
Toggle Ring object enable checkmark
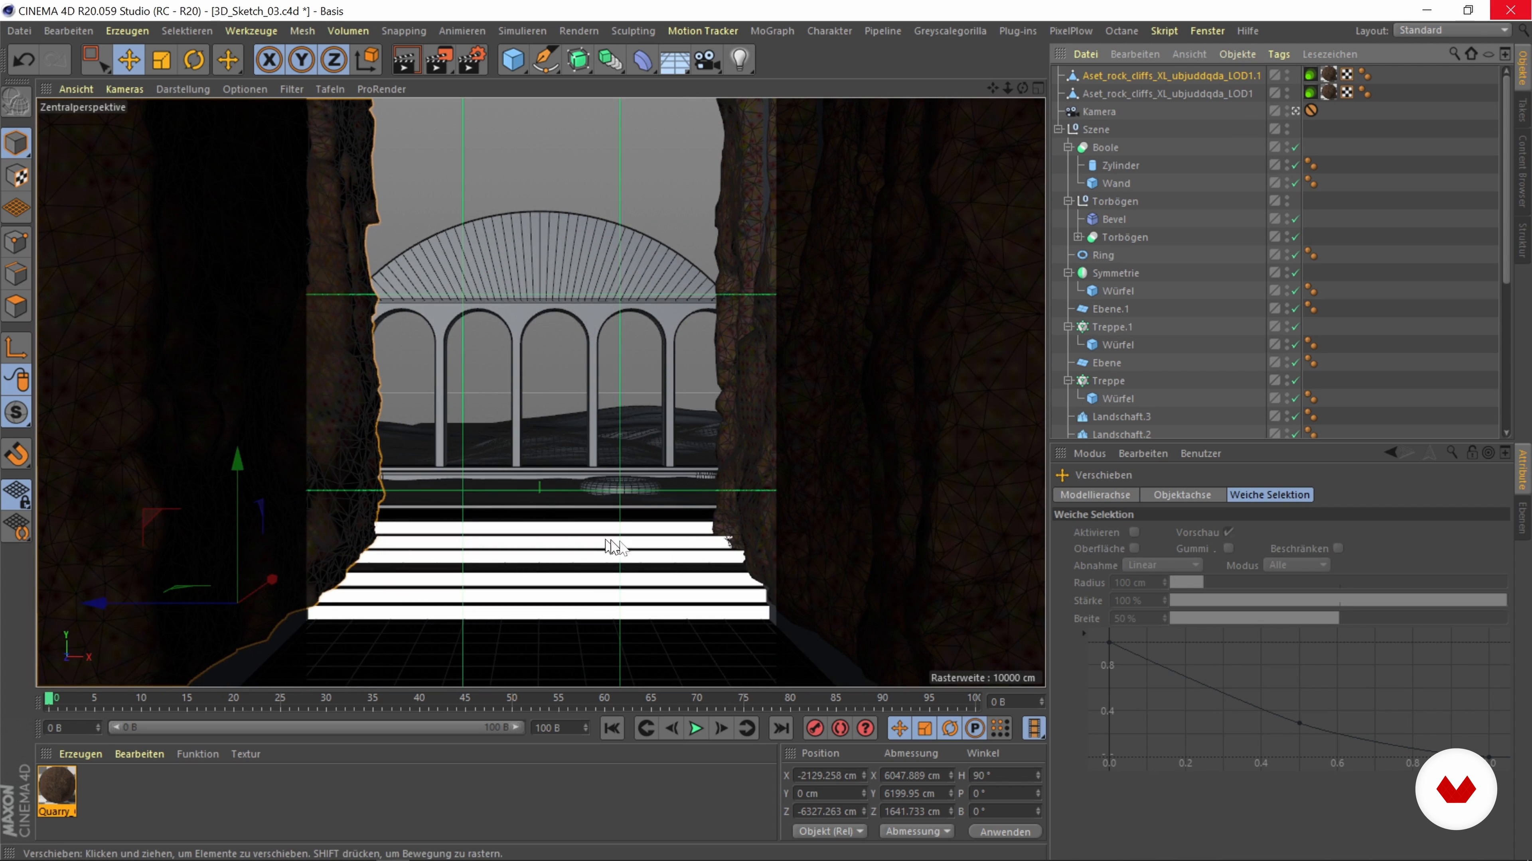(x=1295, y=255)
